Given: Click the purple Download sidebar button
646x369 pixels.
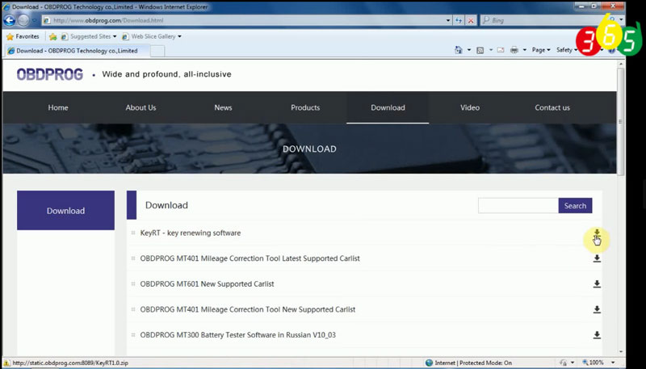Looking at the screenshot, I should pos(66,211).
